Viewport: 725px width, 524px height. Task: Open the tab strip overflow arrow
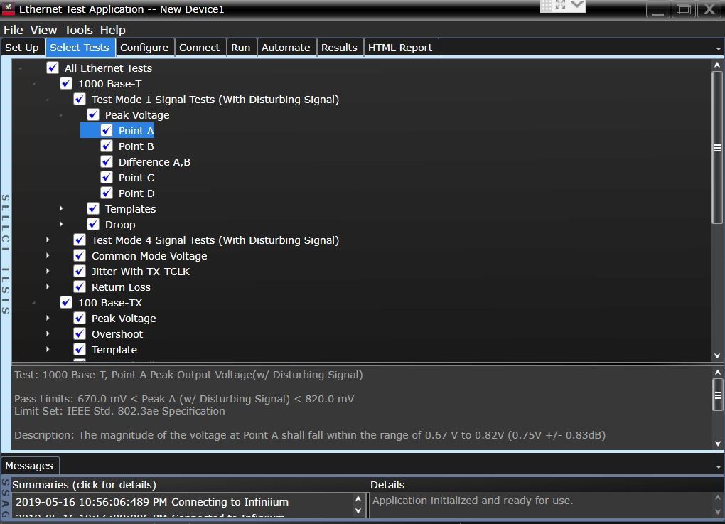point(719,48)
